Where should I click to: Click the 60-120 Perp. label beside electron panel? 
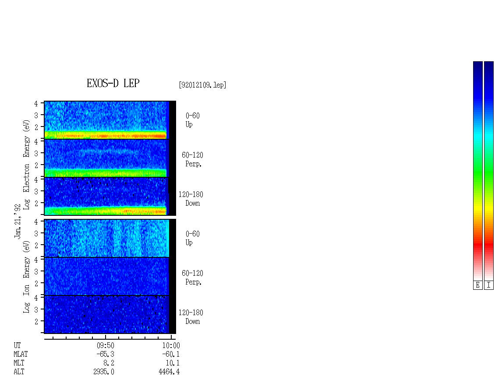tap(192, 160)
